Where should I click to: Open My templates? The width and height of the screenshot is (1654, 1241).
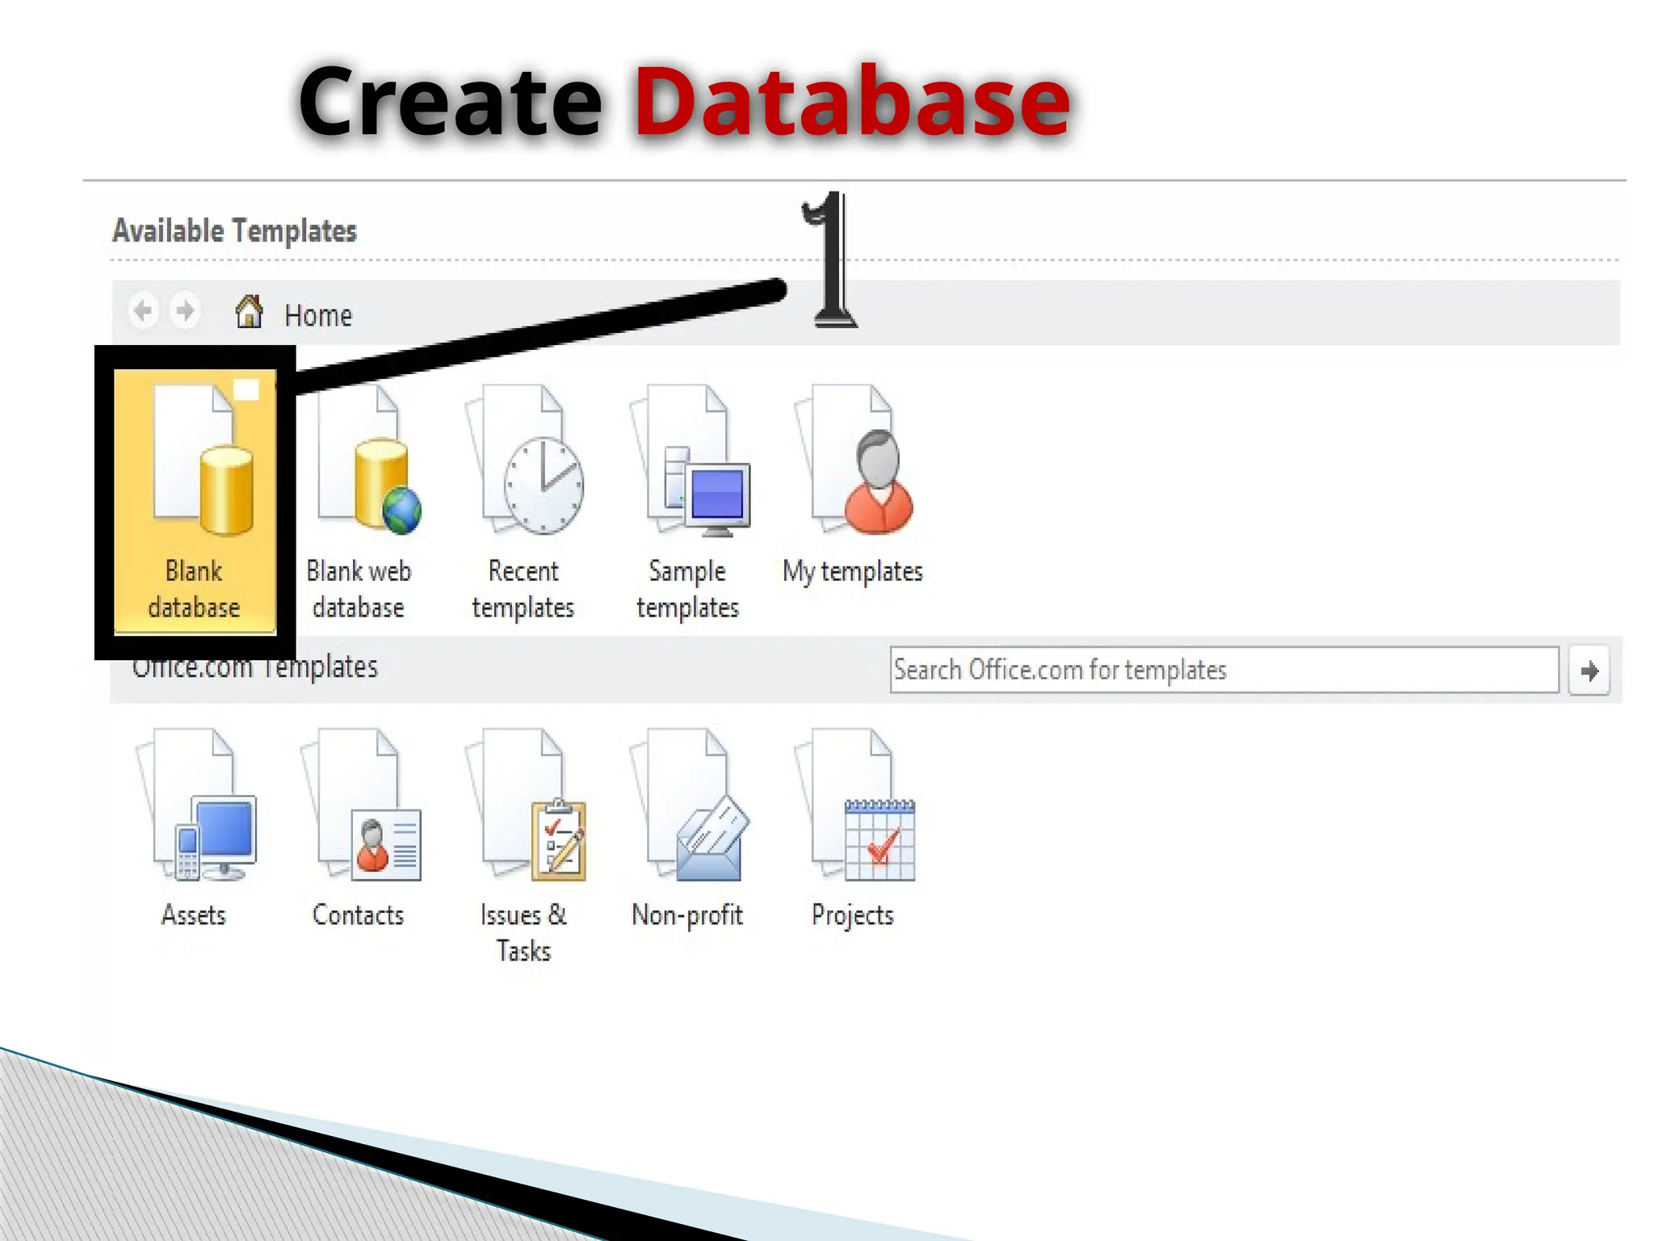[x=853, y=485]
